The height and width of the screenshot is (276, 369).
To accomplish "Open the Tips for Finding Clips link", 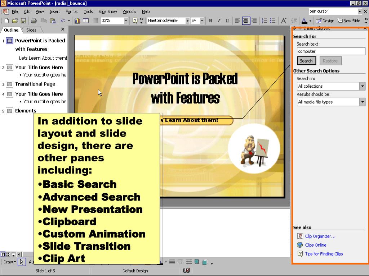I will [x=324, y=254].
